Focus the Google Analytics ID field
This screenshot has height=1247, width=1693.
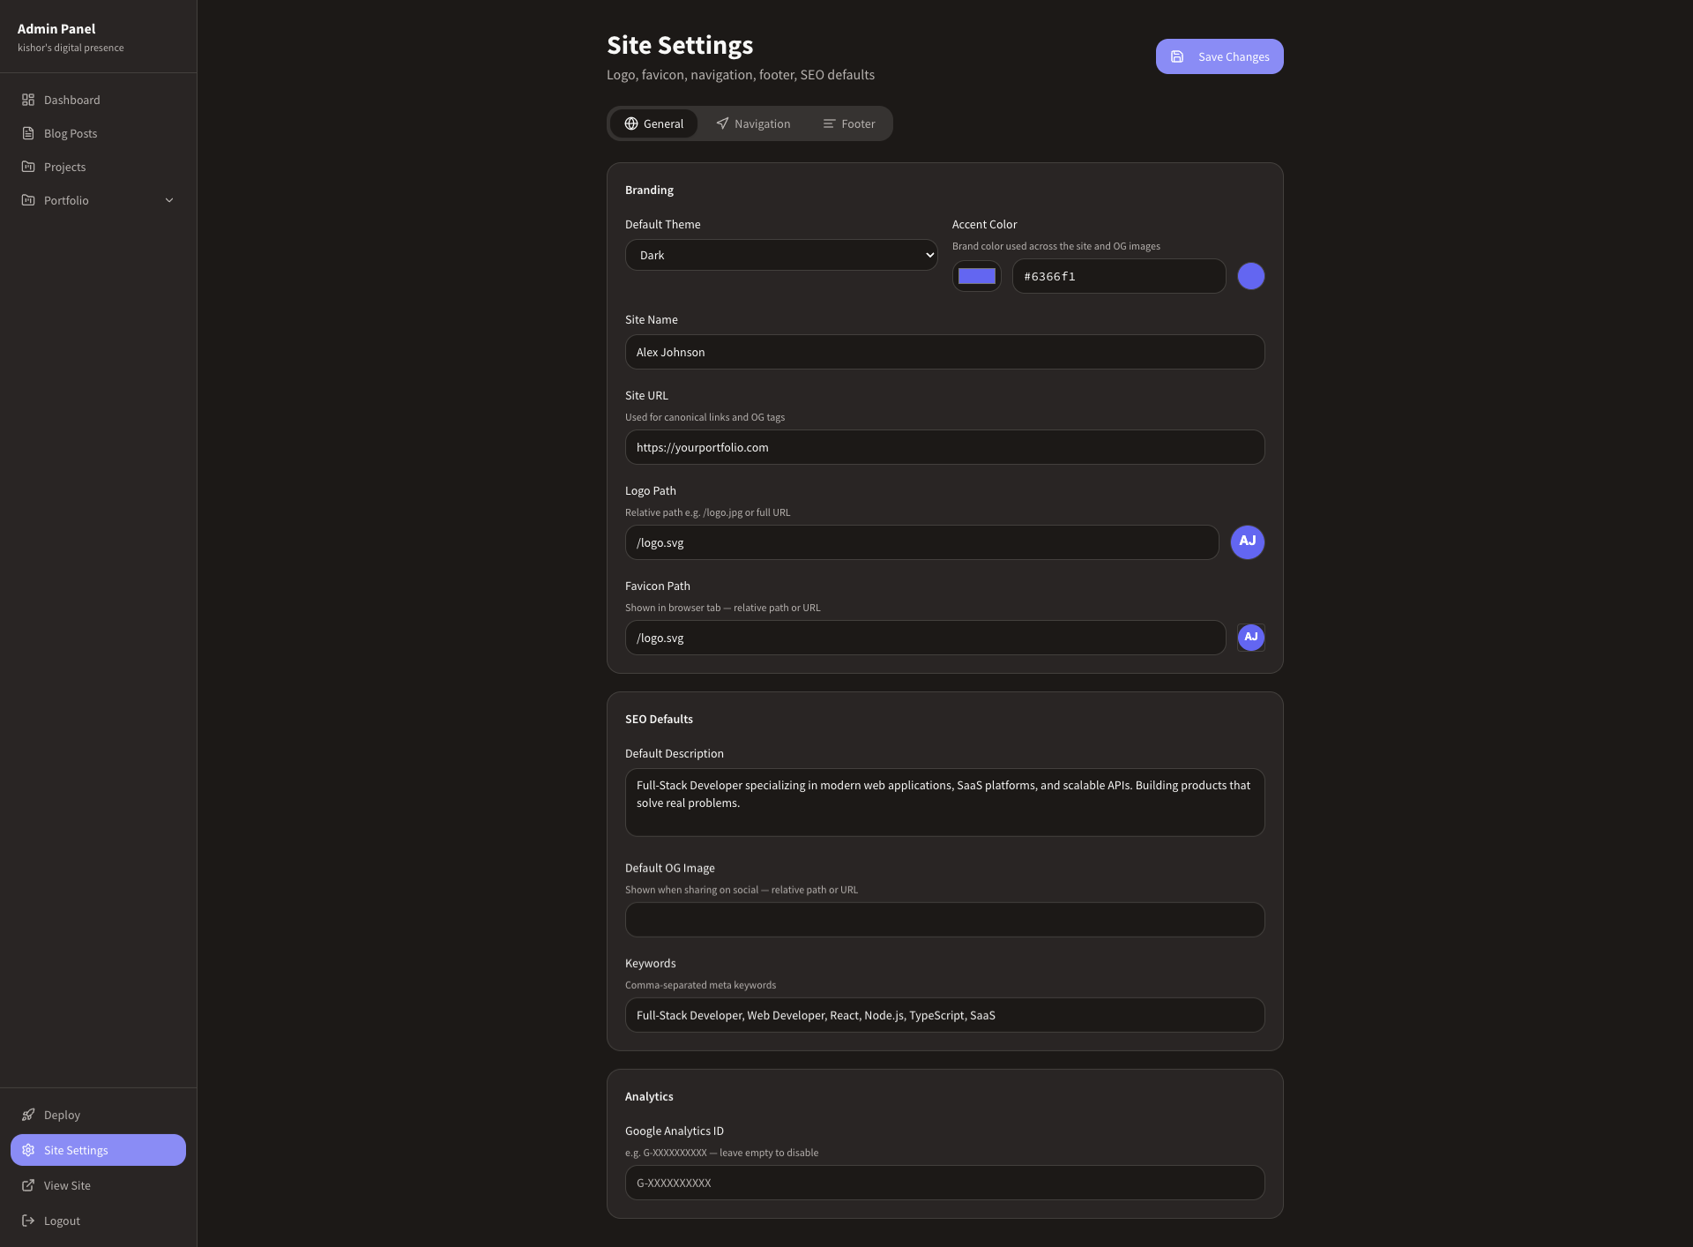pos(944,1183)
